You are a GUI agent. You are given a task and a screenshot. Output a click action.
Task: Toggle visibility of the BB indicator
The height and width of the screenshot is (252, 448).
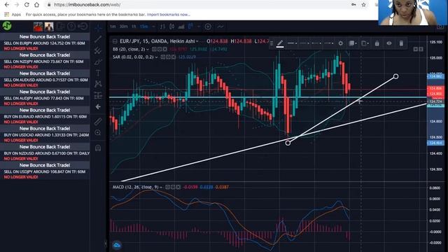click(154, 50)
